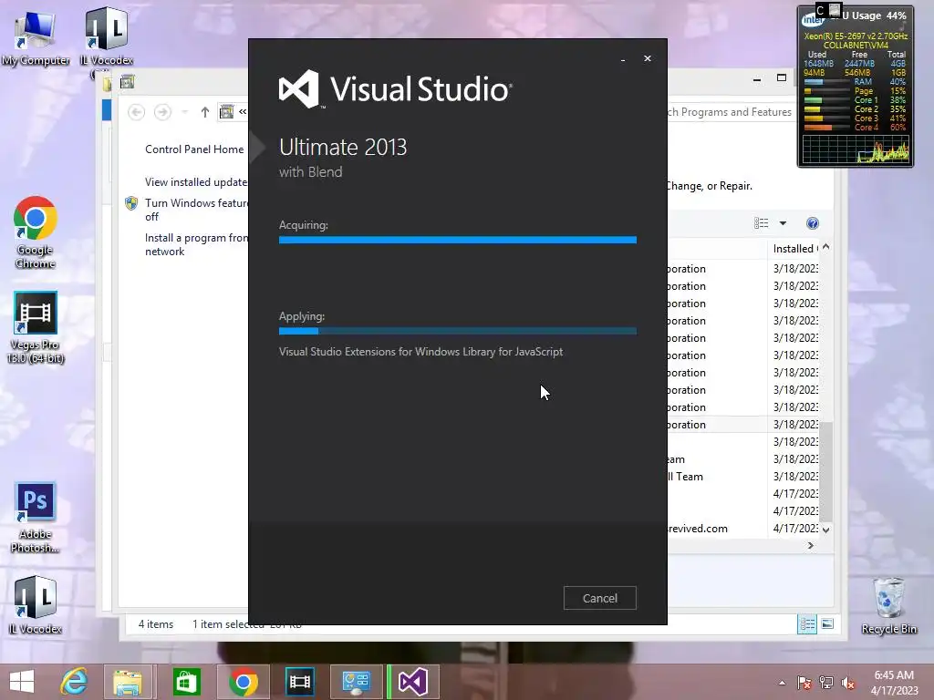934x700 pixels.
Task: Click the Visual Studio logo icon
Action: (299, 88)
